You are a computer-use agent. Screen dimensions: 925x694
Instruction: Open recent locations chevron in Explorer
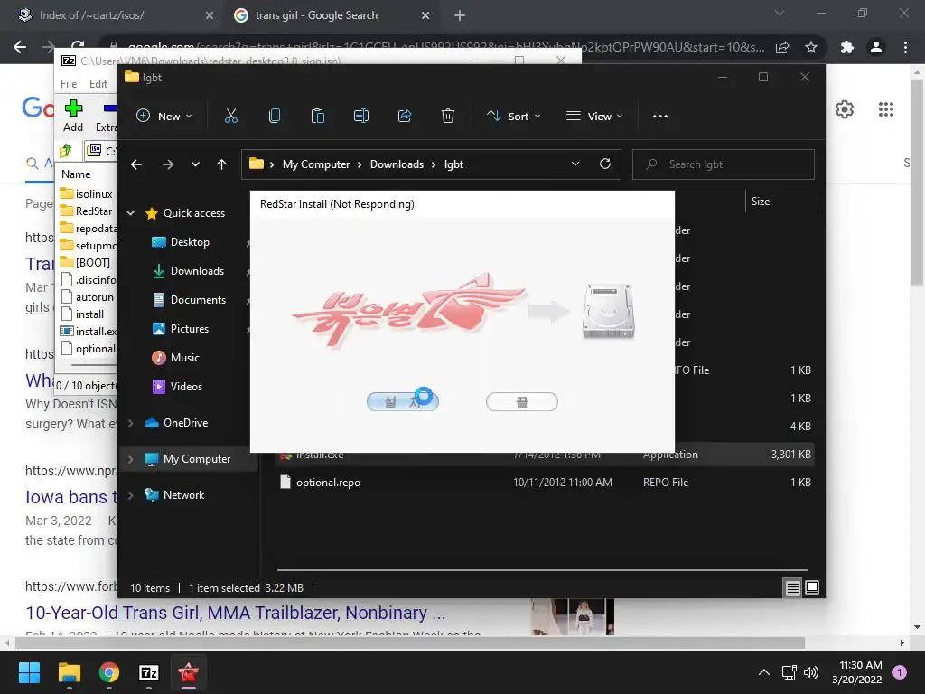pos(195,164)
